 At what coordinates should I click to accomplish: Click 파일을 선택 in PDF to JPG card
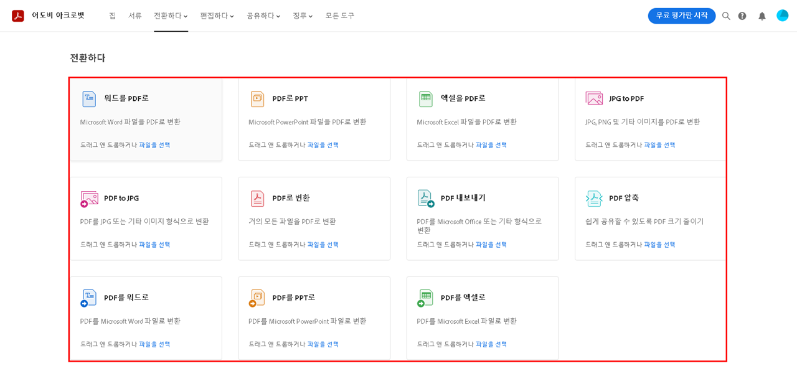pos(154,245)
